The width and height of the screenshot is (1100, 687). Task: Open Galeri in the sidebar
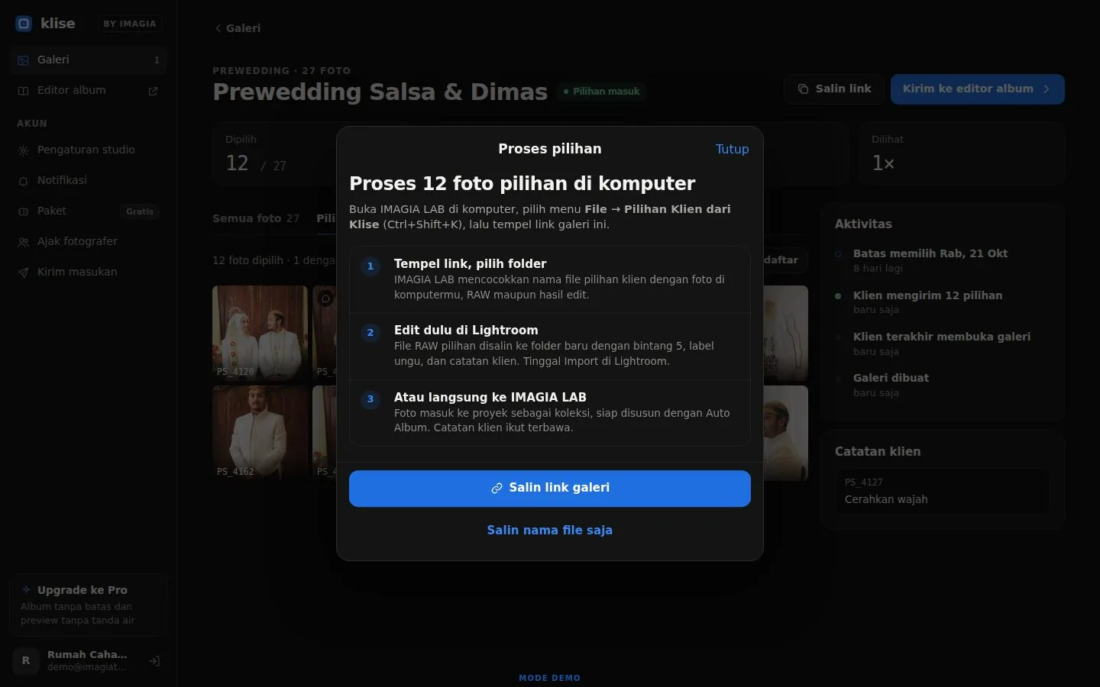click(x=89, y=60)
